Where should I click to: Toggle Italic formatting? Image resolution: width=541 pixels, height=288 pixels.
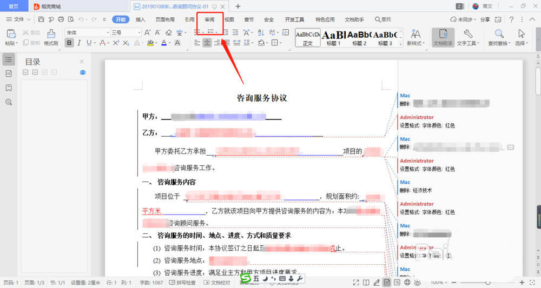click(79, 43)
